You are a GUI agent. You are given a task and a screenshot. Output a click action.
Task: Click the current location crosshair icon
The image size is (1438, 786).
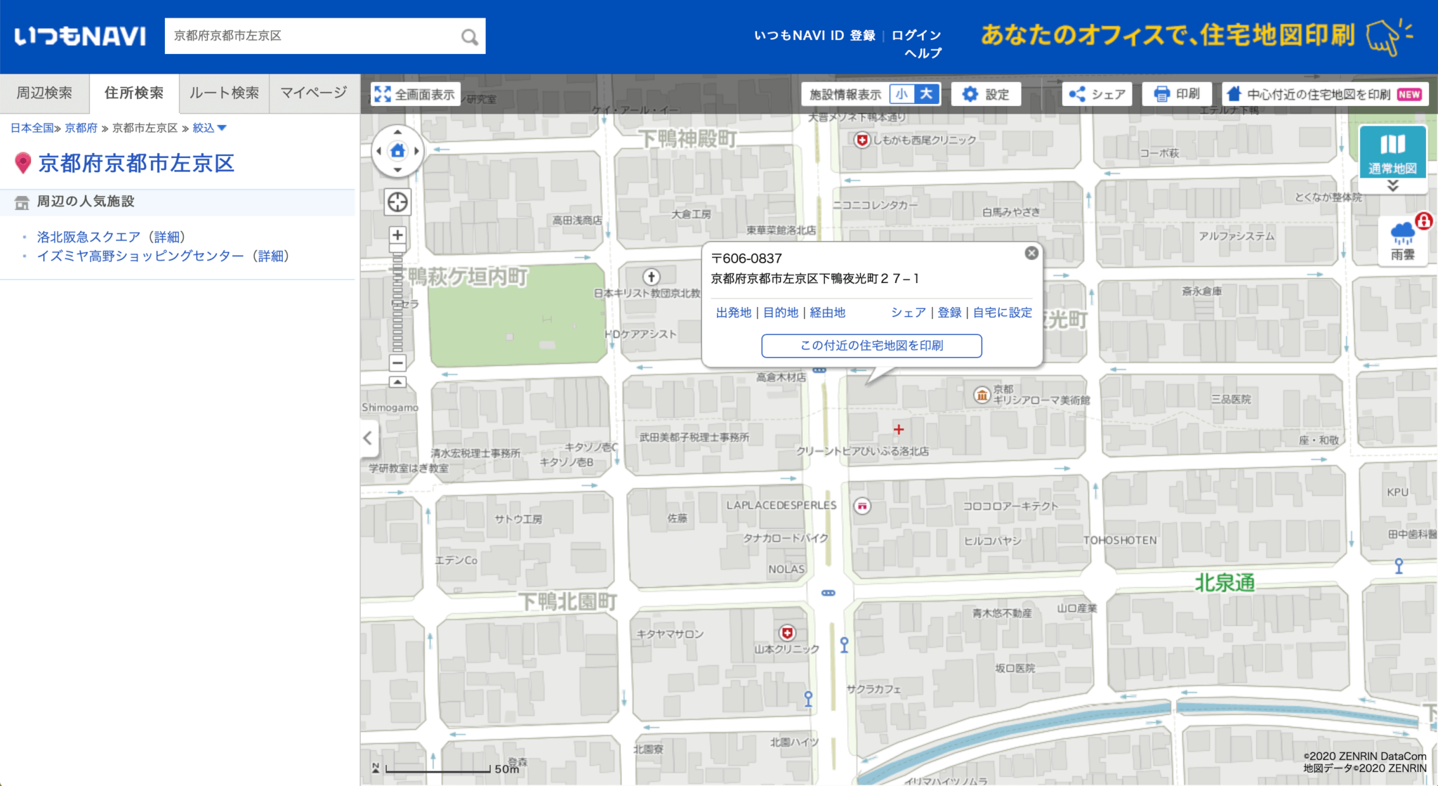click(397, 202)
